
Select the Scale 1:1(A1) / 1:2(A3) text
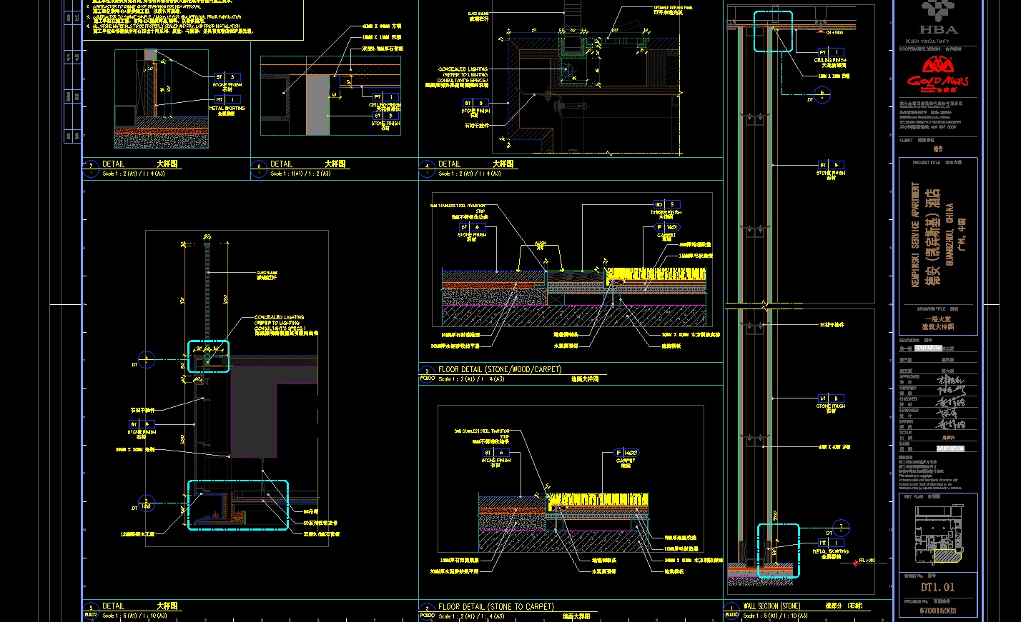[299, 174]
